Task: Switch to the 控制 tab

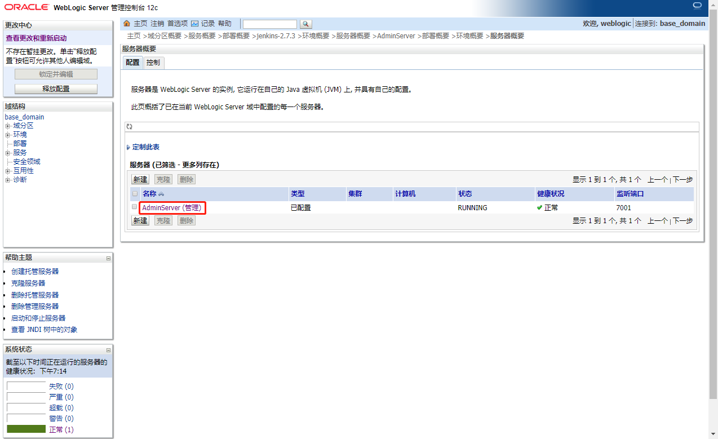Action: pyautogui.click(x=153, y=63)
